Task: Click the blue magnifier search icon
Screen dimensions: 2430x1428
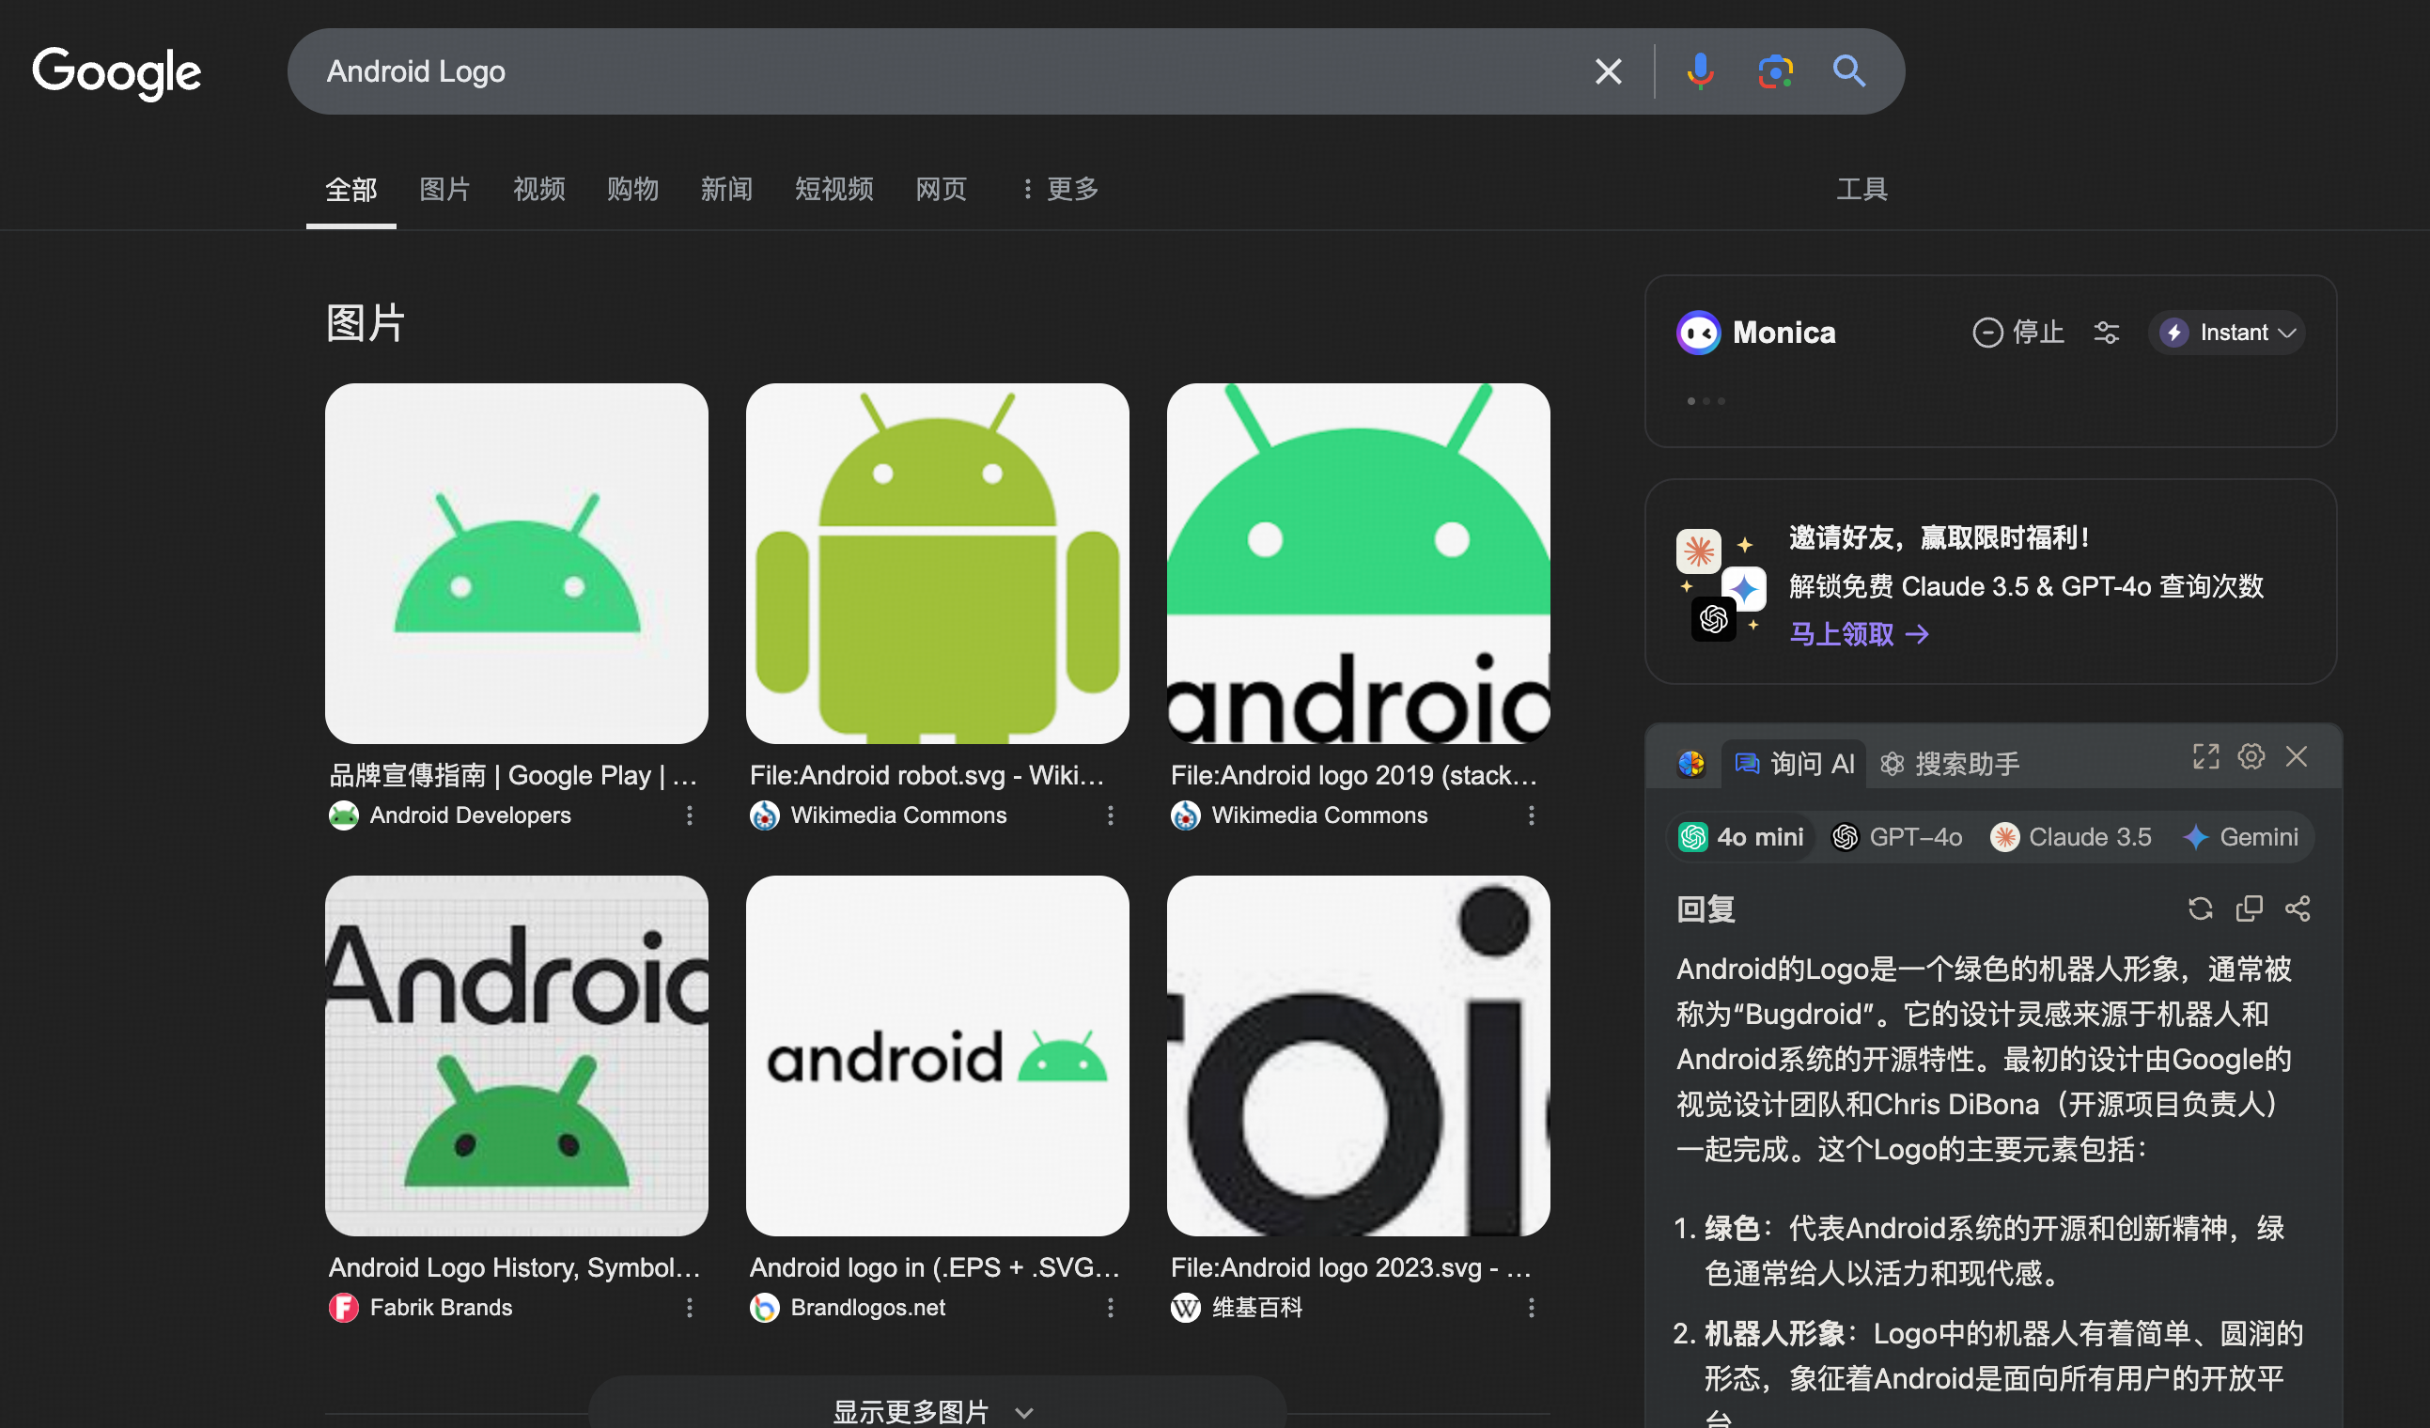Action: 1848,71
